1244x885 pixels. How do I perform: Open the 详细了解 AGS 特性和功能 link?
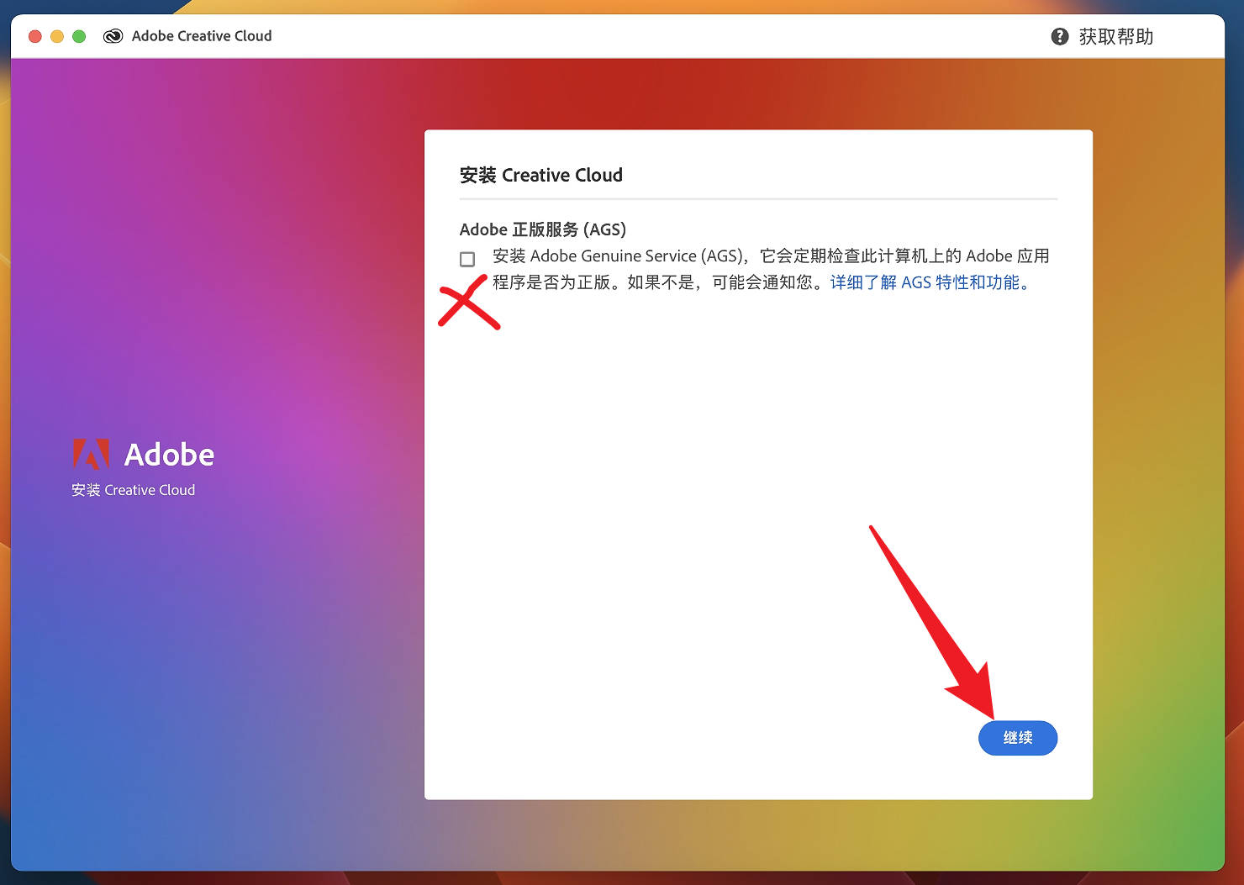coord(930,282)
